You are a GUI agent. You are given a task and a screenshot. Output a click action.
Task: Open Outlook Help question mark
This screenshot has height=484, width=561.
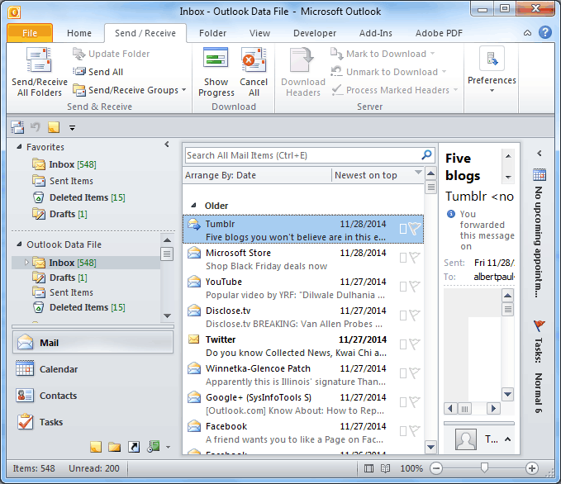coord(545,32)
